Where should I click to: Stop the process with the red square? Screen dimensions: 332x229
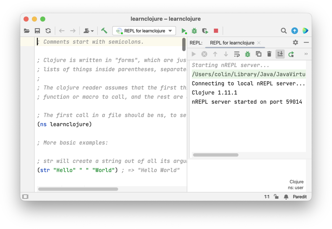(x=216, y=31)
